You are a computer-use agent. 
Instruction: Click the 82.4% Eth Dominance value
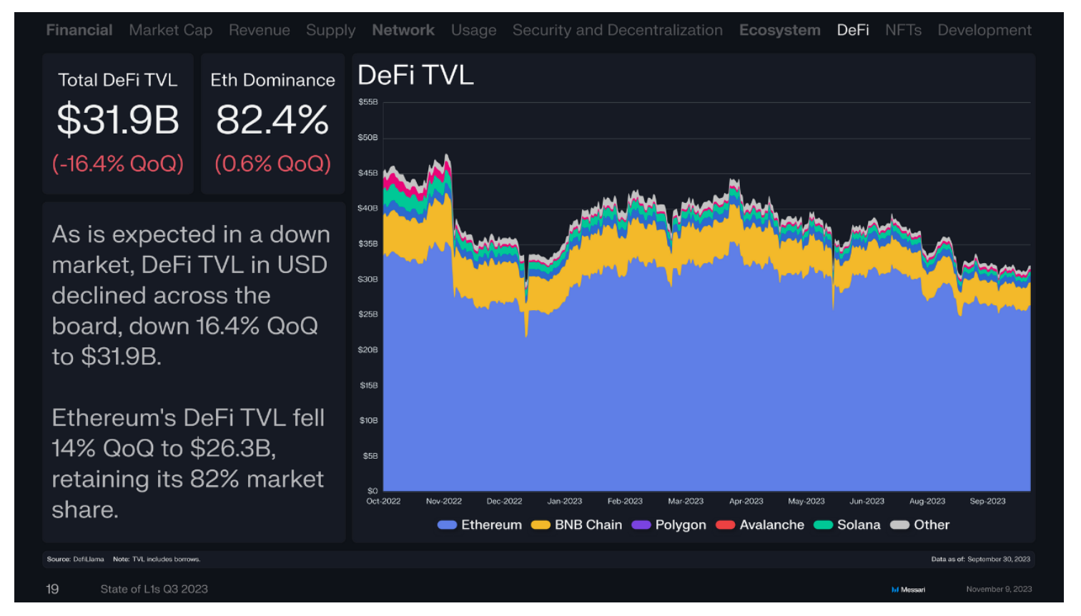(x=272, y=119)
